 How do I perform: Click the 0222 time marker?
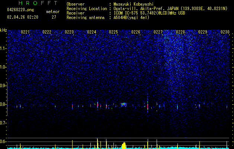[x=47, y=32]
